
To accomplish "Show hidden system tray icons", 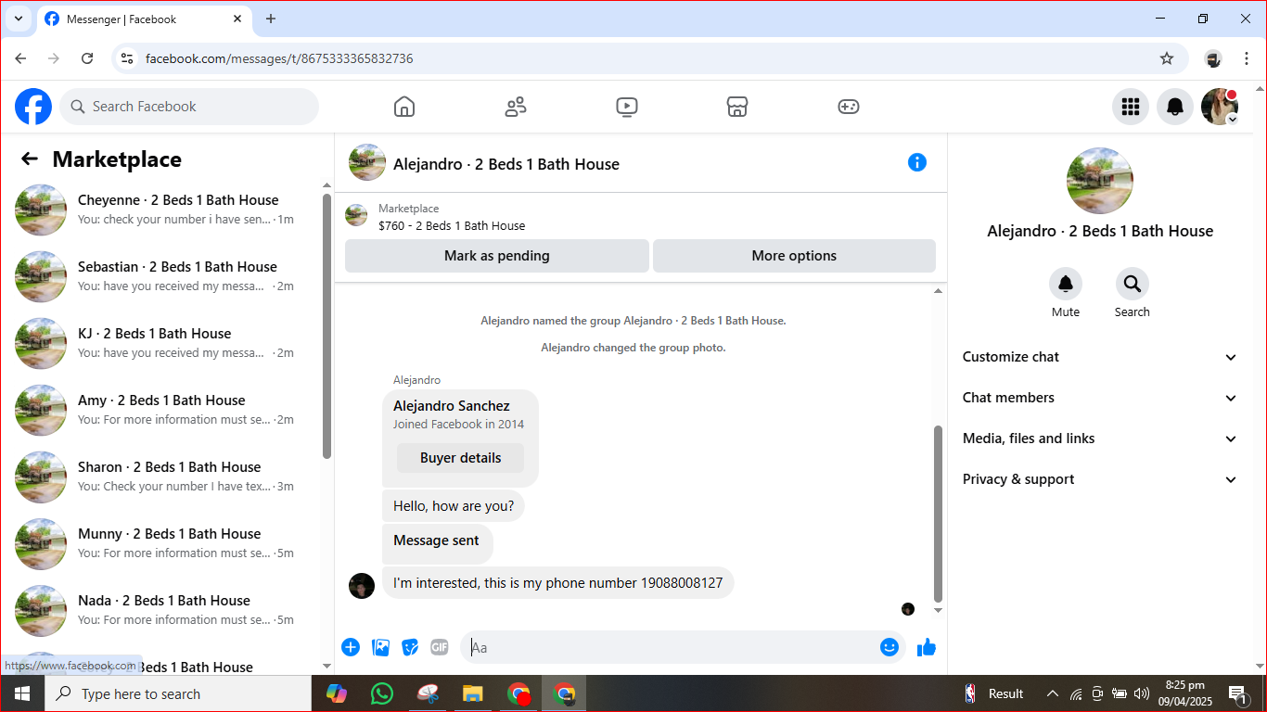I will [1052, 693].
